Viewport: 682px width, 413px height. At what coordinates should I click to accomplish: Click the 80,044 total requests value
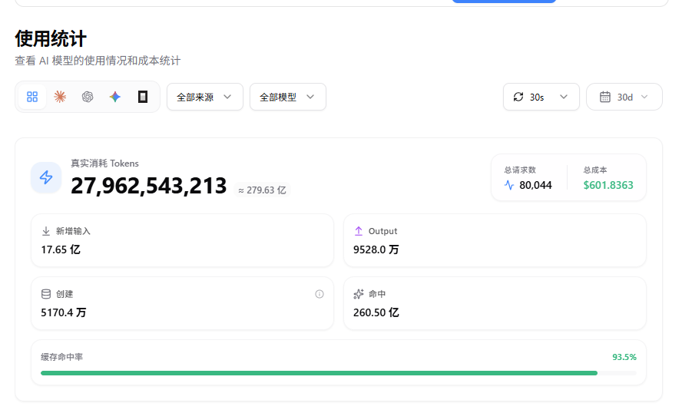pos(535,185)
